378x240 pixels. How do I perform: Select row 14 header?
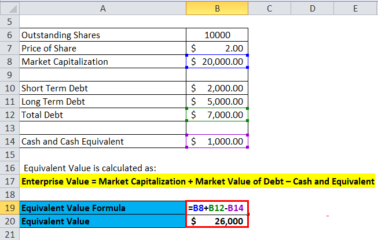(10, 141)
